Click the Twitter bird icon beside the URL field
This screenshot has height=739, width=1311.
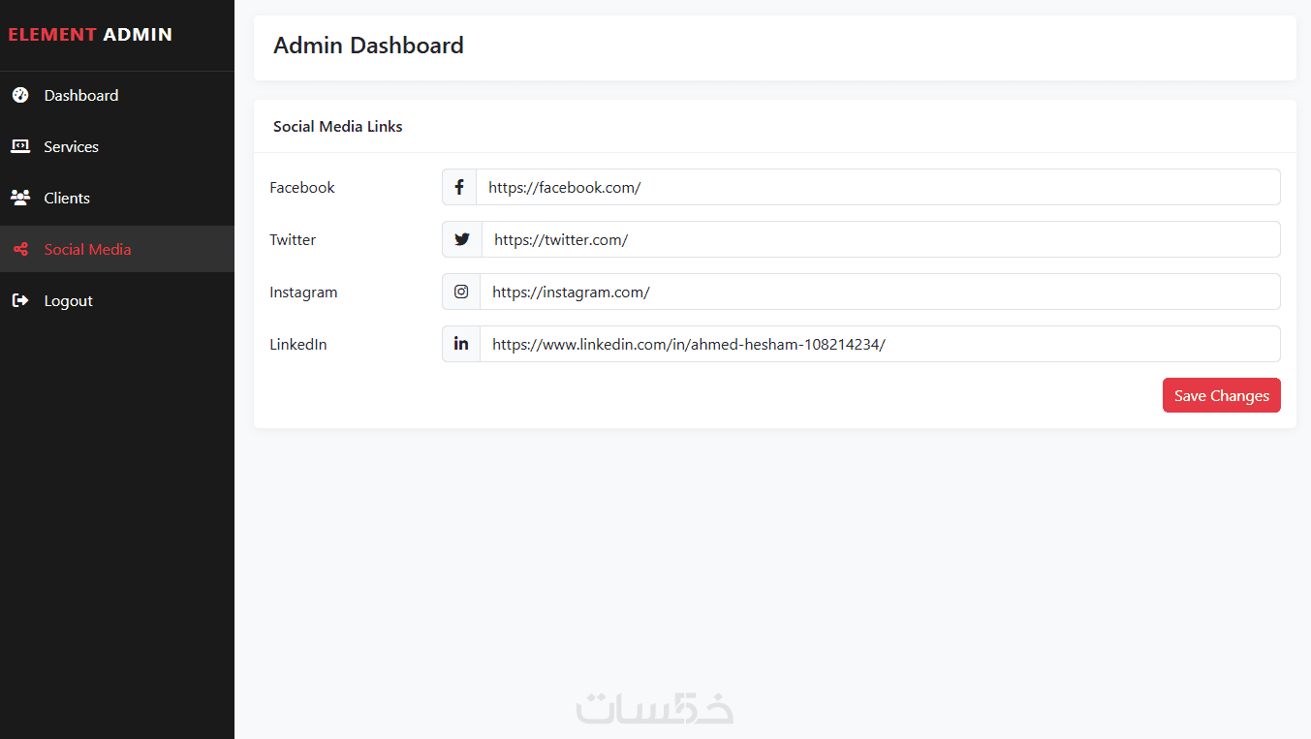point(462,239)
